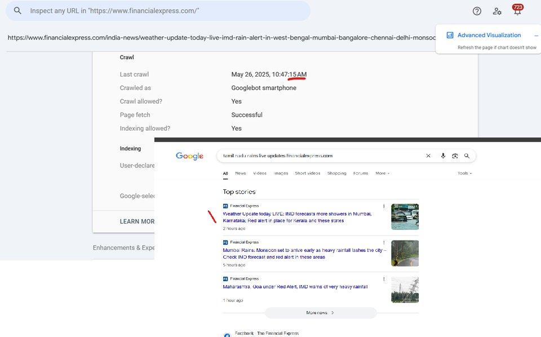This screenshot has width=541, height=337.
Task: Focus the Inspect any URL field
Action: point(158,11)
